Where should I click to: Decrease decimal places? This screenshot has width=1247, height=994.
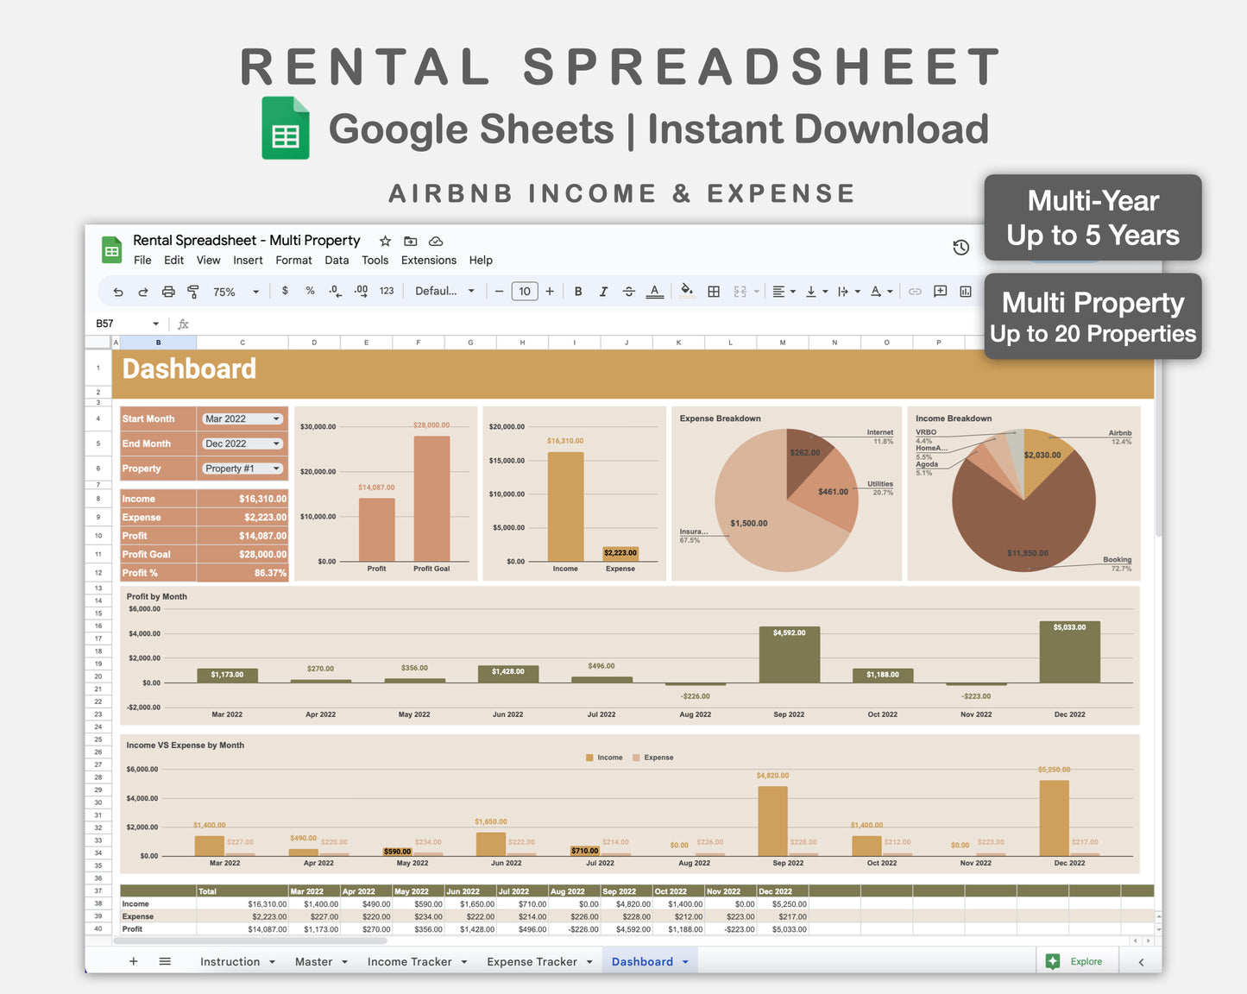tap(335, 291)
